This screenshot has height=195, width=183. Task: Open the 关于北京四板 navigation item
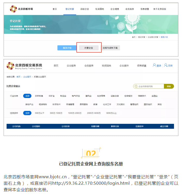(160, 9)
